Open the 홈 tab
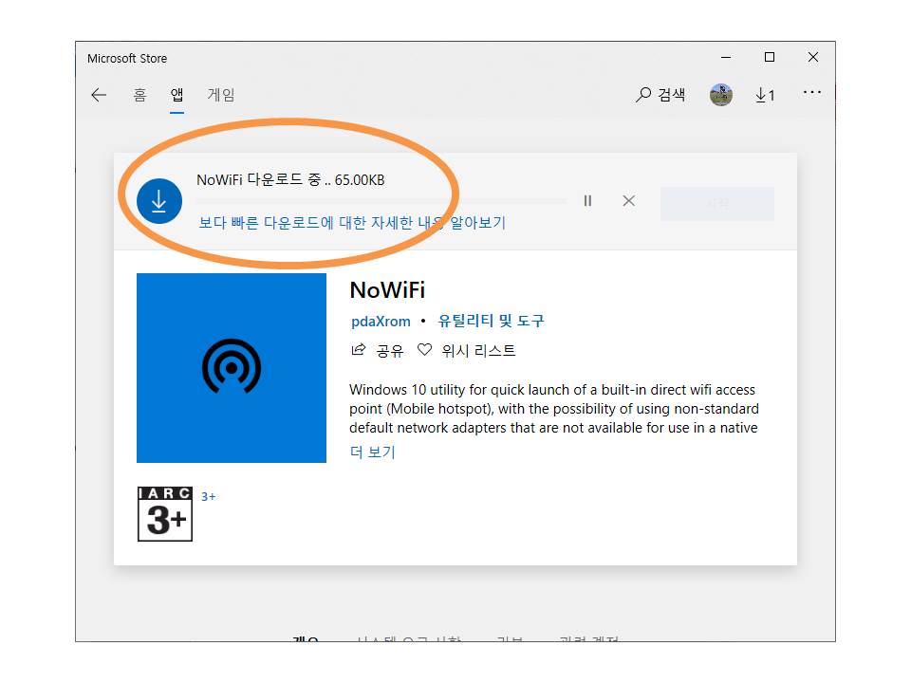Image resolution: width=911 pixels, height=683 pixels. tap(139, 95)
